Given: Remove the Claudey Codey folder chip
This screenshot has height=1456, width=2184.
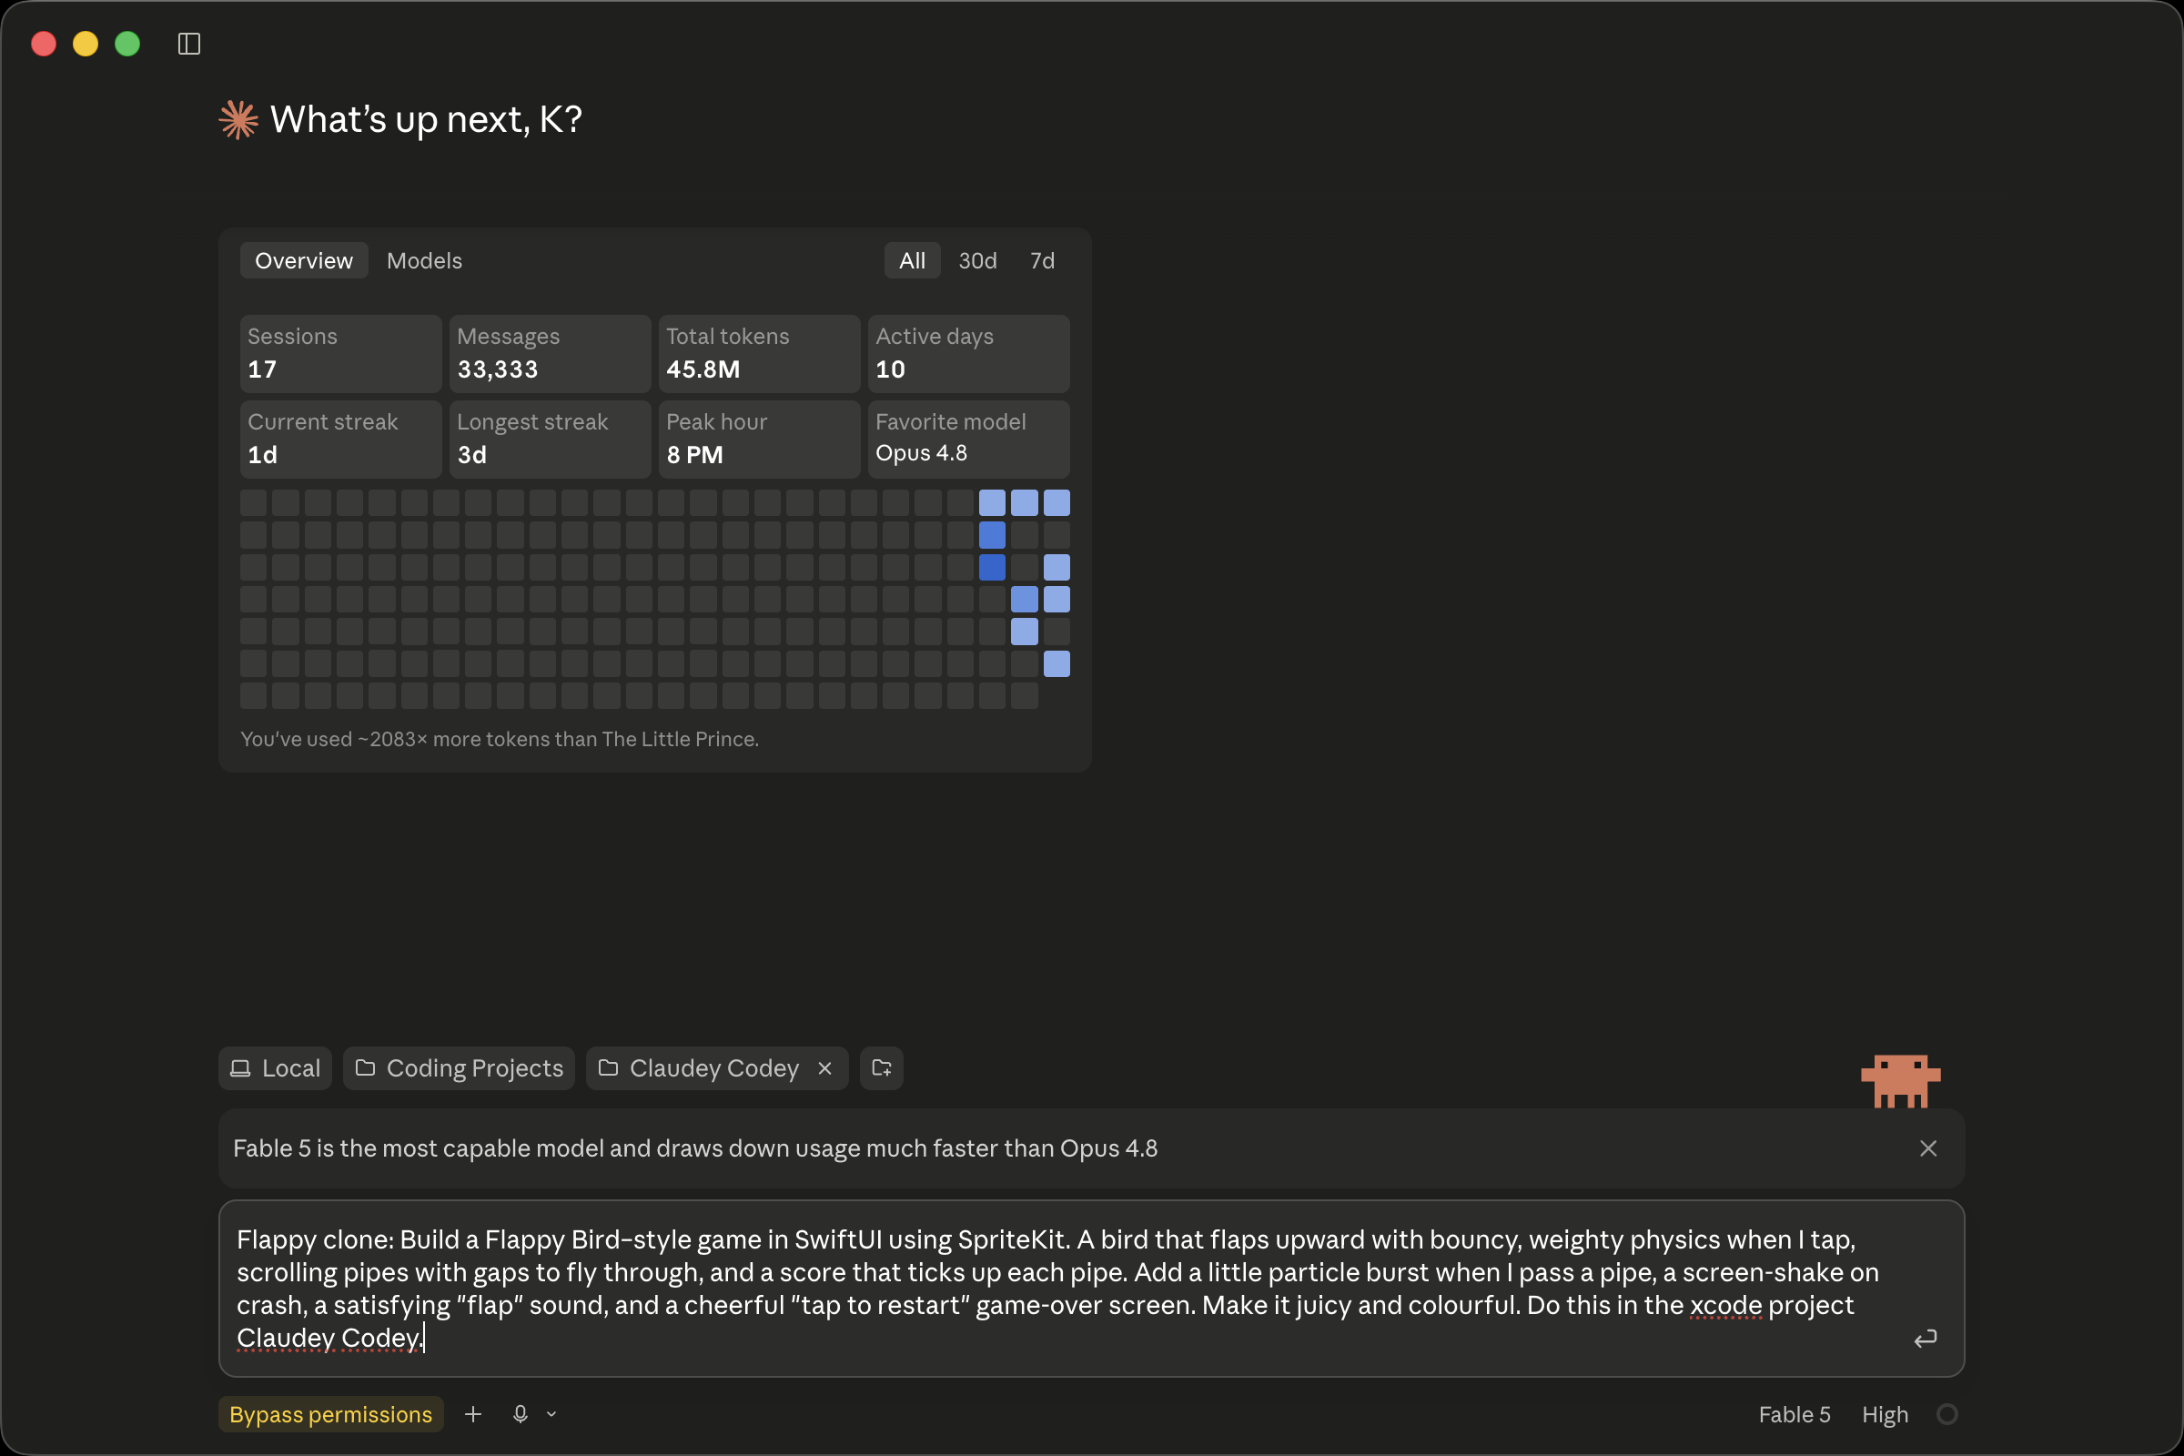Looking at the screenshot, I should click(824, 1068).
